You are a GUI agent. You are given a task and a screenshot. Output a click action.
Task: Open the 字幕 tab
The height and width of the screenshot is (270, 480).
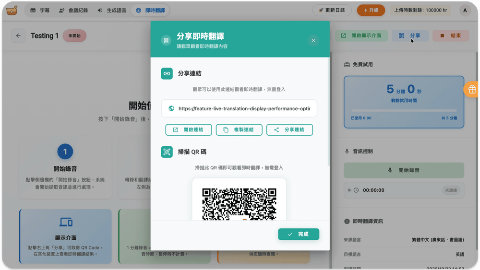tap(40, 10)
